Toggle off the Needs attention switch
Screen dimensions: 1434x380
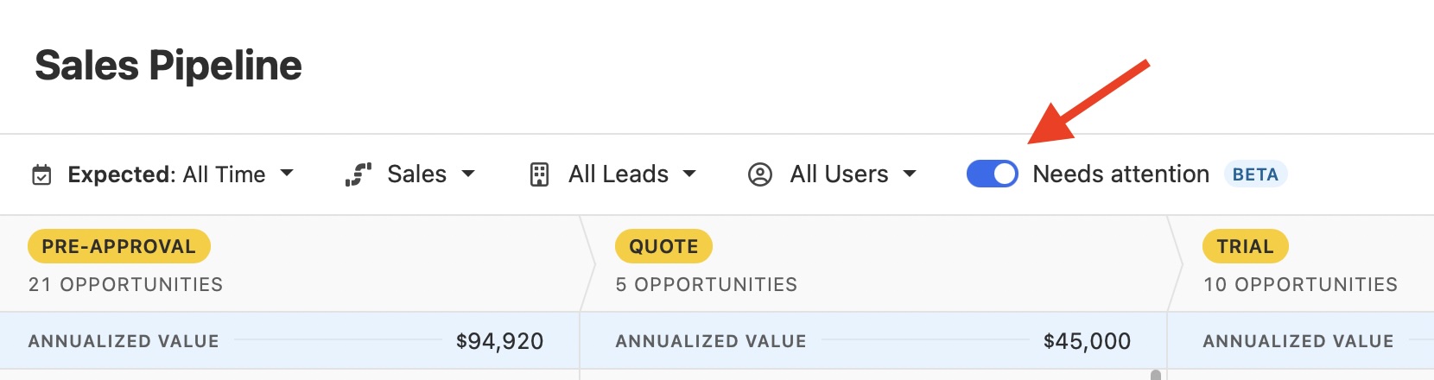(992, 174)
